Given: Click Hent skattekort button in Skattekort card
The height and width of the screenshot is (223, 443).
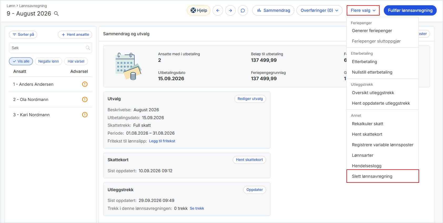Looking at the screenshot, I should tap(249, 160).
